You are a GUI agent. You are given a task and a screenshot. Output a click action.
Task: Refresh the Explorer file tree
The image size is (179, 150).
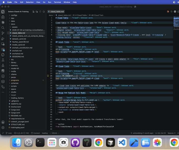coord(40,12)
